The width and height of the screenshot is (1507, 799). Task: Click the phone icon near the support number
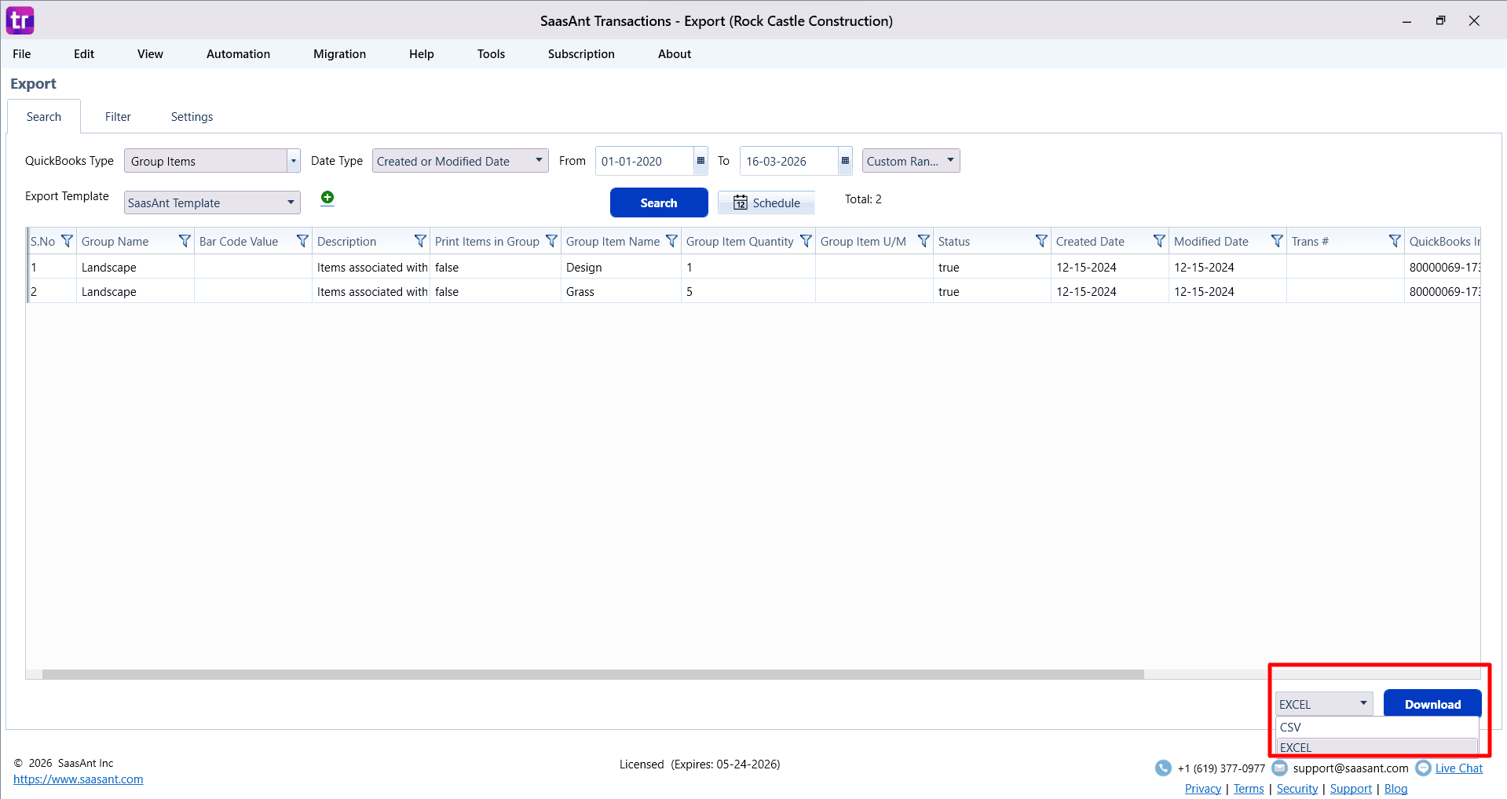[x=1162, y=768]
